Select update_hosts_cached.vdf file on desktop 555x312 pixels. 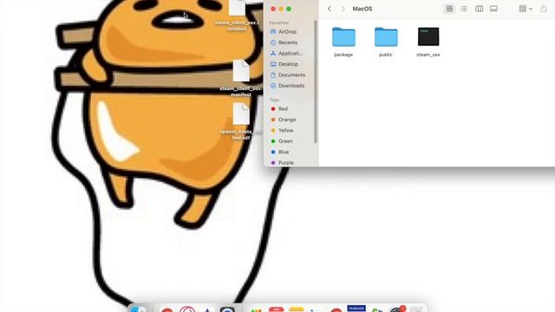click(x=241, y=114)
